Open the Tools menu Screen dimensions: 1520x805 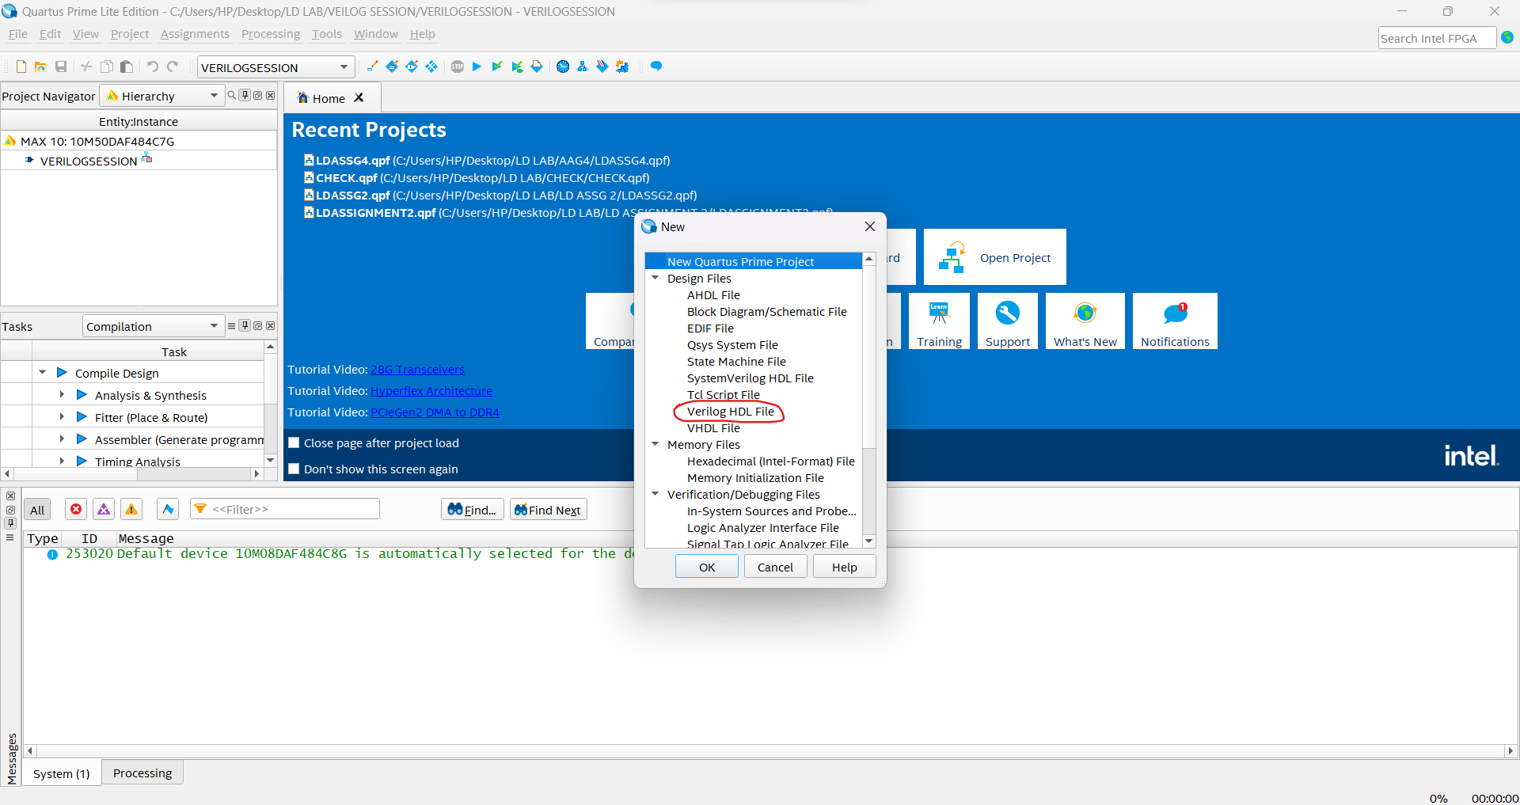(x=326, y=34)
